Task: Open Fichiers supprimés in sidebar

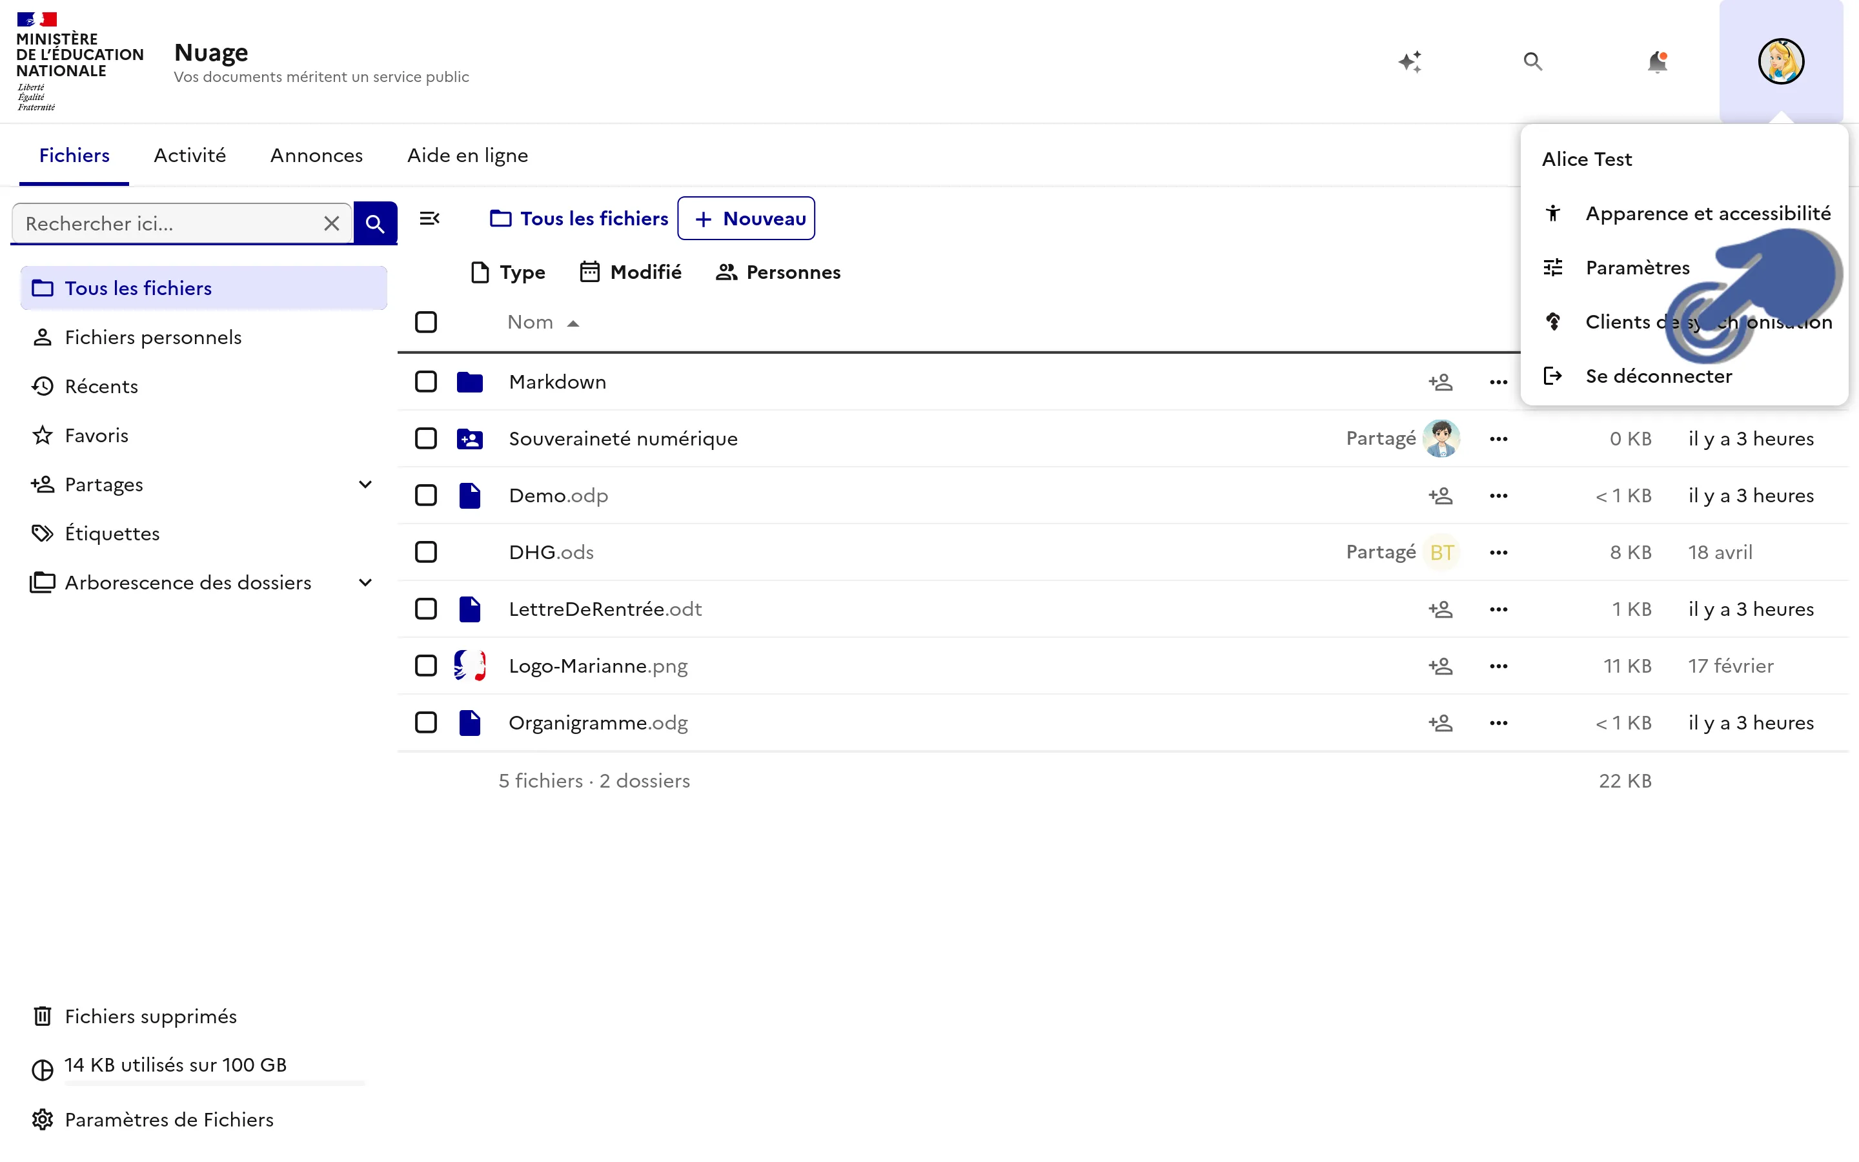Action: (x=134, y=1017)
